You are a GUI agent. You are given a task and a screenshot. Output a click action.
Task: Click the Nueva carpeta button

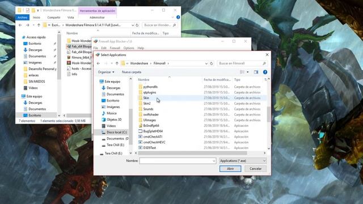[132, 72]
